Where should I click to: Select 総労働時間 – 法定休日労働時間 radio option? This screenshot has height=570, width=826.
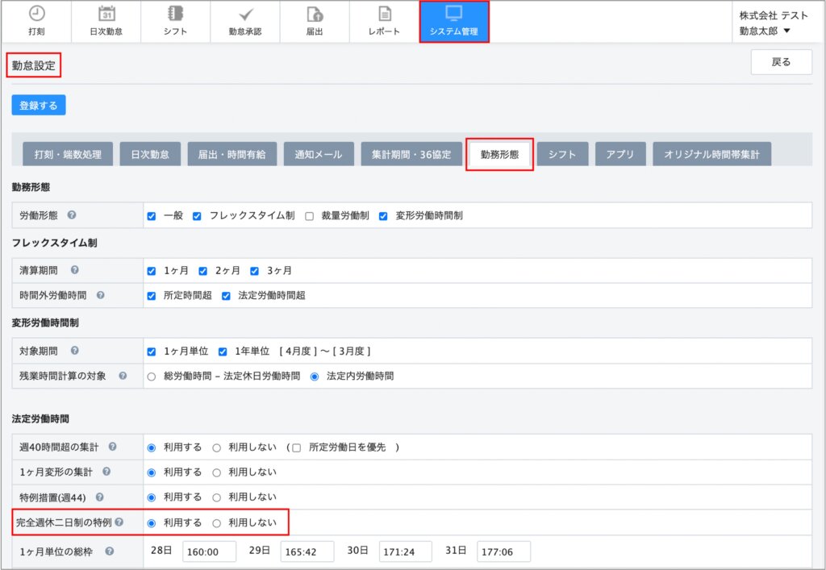[x=151, y=376]
